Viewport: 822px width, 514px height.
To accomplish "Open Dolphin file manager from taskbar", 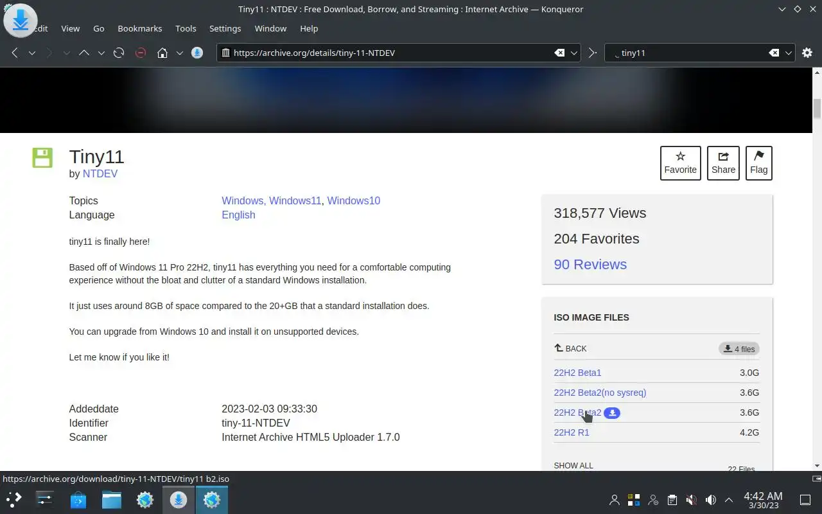I will point(112,499).
